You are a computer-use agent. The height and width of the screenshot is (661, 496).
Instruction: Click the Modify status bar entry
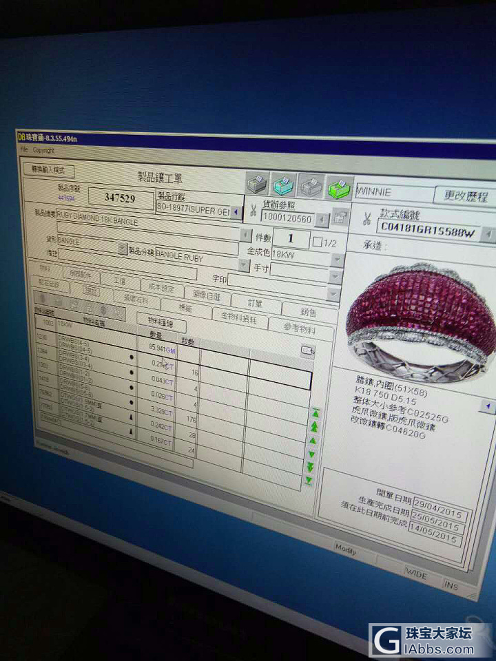point(345,549)
